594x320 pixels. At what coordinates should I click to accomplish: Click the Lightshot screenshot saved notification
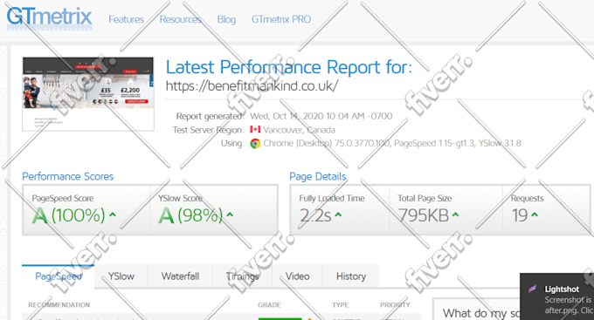(557, 296)
